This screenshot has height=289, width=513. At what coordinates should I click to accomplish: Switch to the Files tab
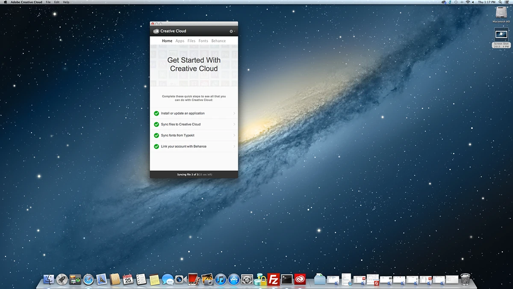click(191, 41)
